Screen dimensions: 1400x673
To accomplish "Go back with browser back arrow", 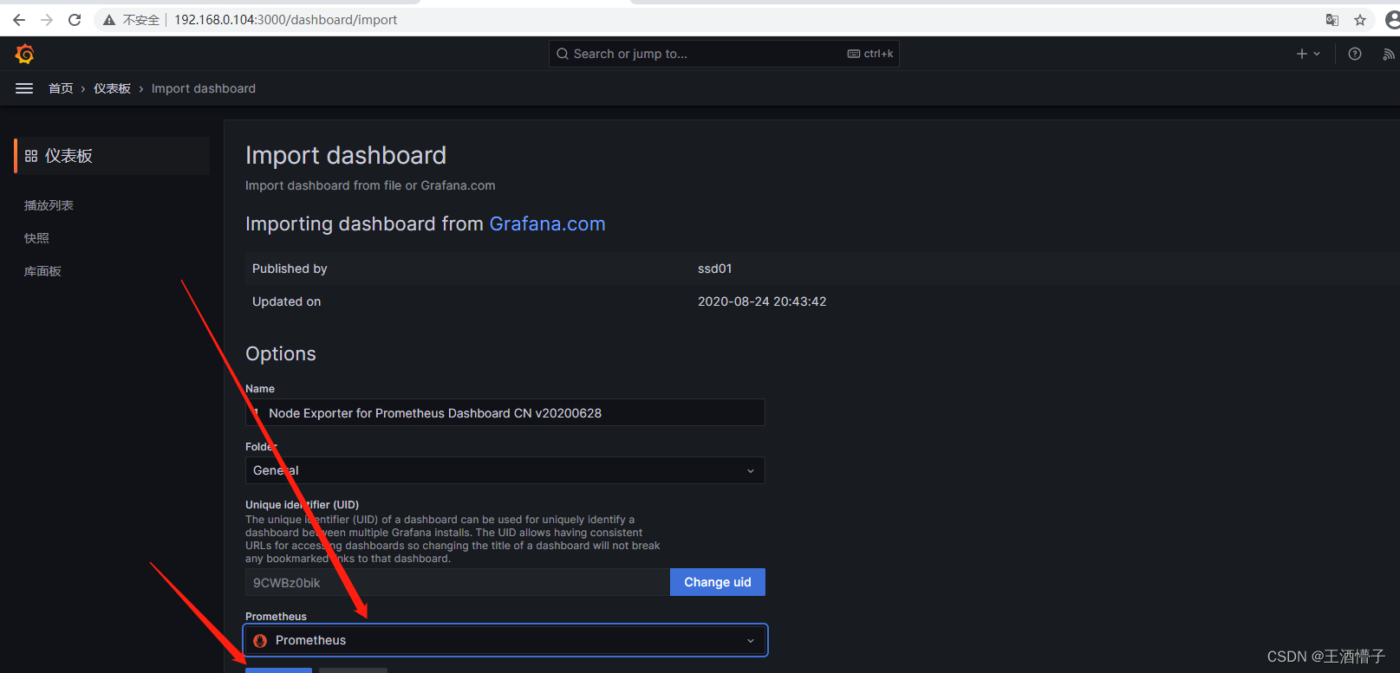I will tap(19, 20).
